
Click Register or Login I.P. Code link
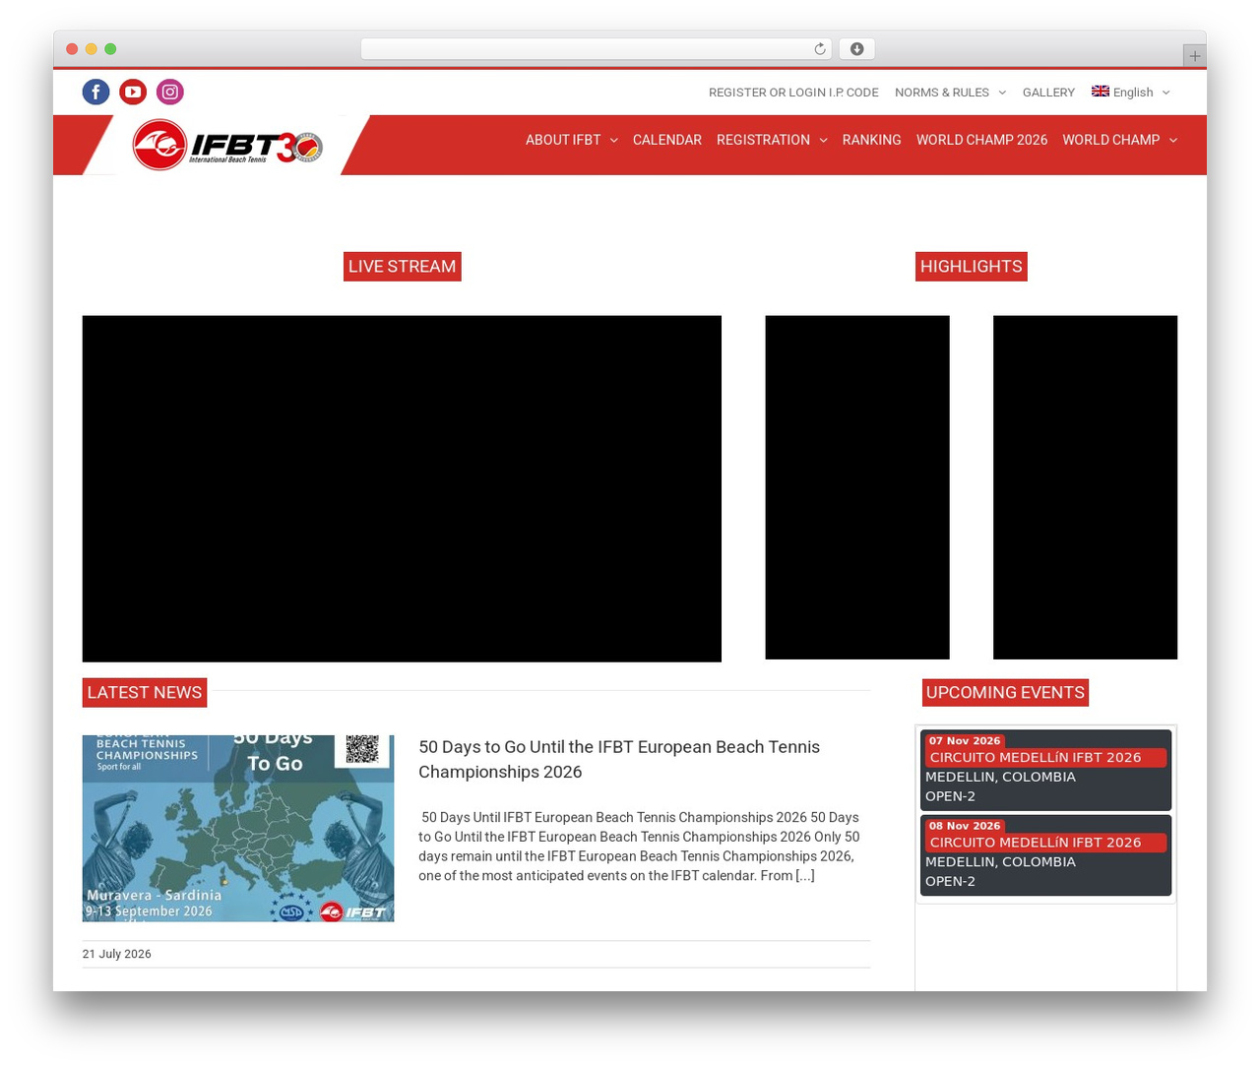[793, 93]
